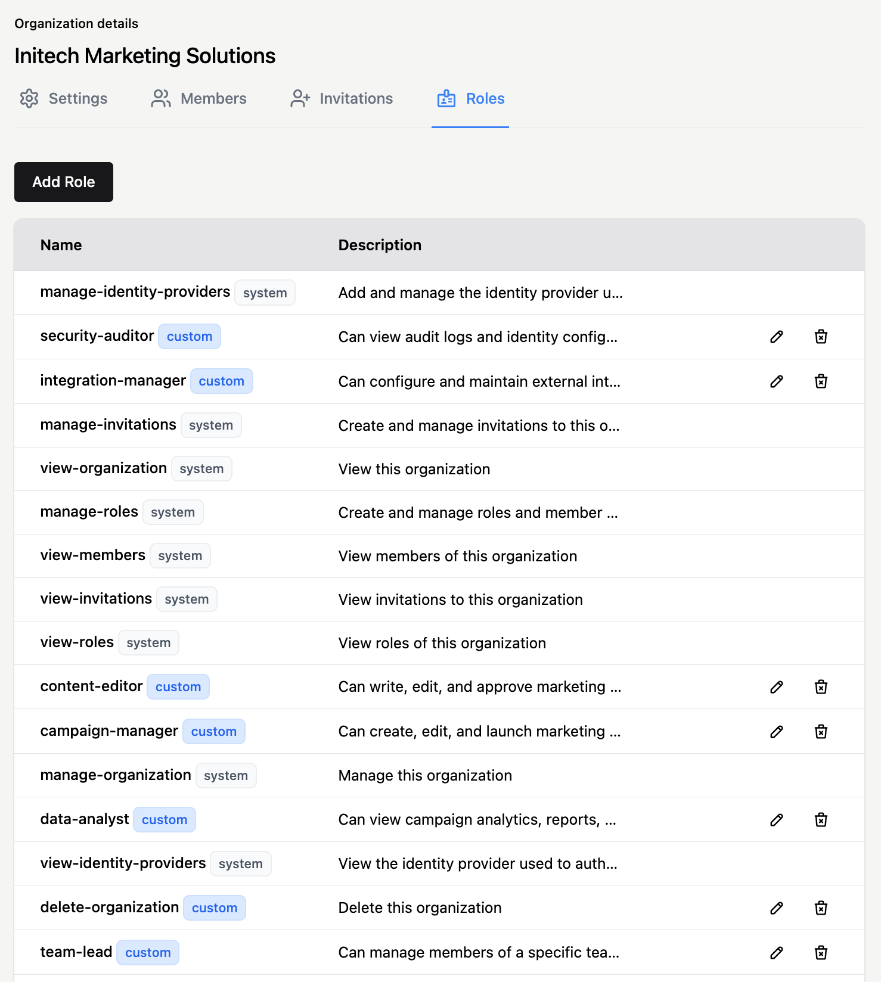Select the manage-invitations role name
This screenshot has width=881, height=982.
coord(108,425)
